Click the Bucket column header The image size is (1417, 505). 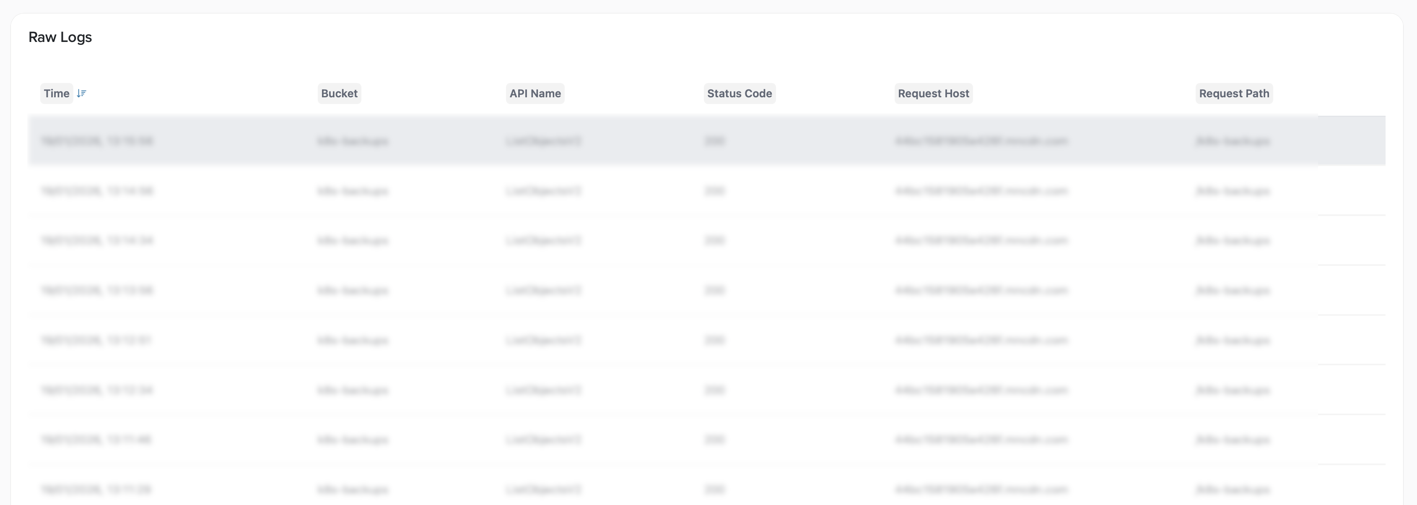(x=339, y=94)
